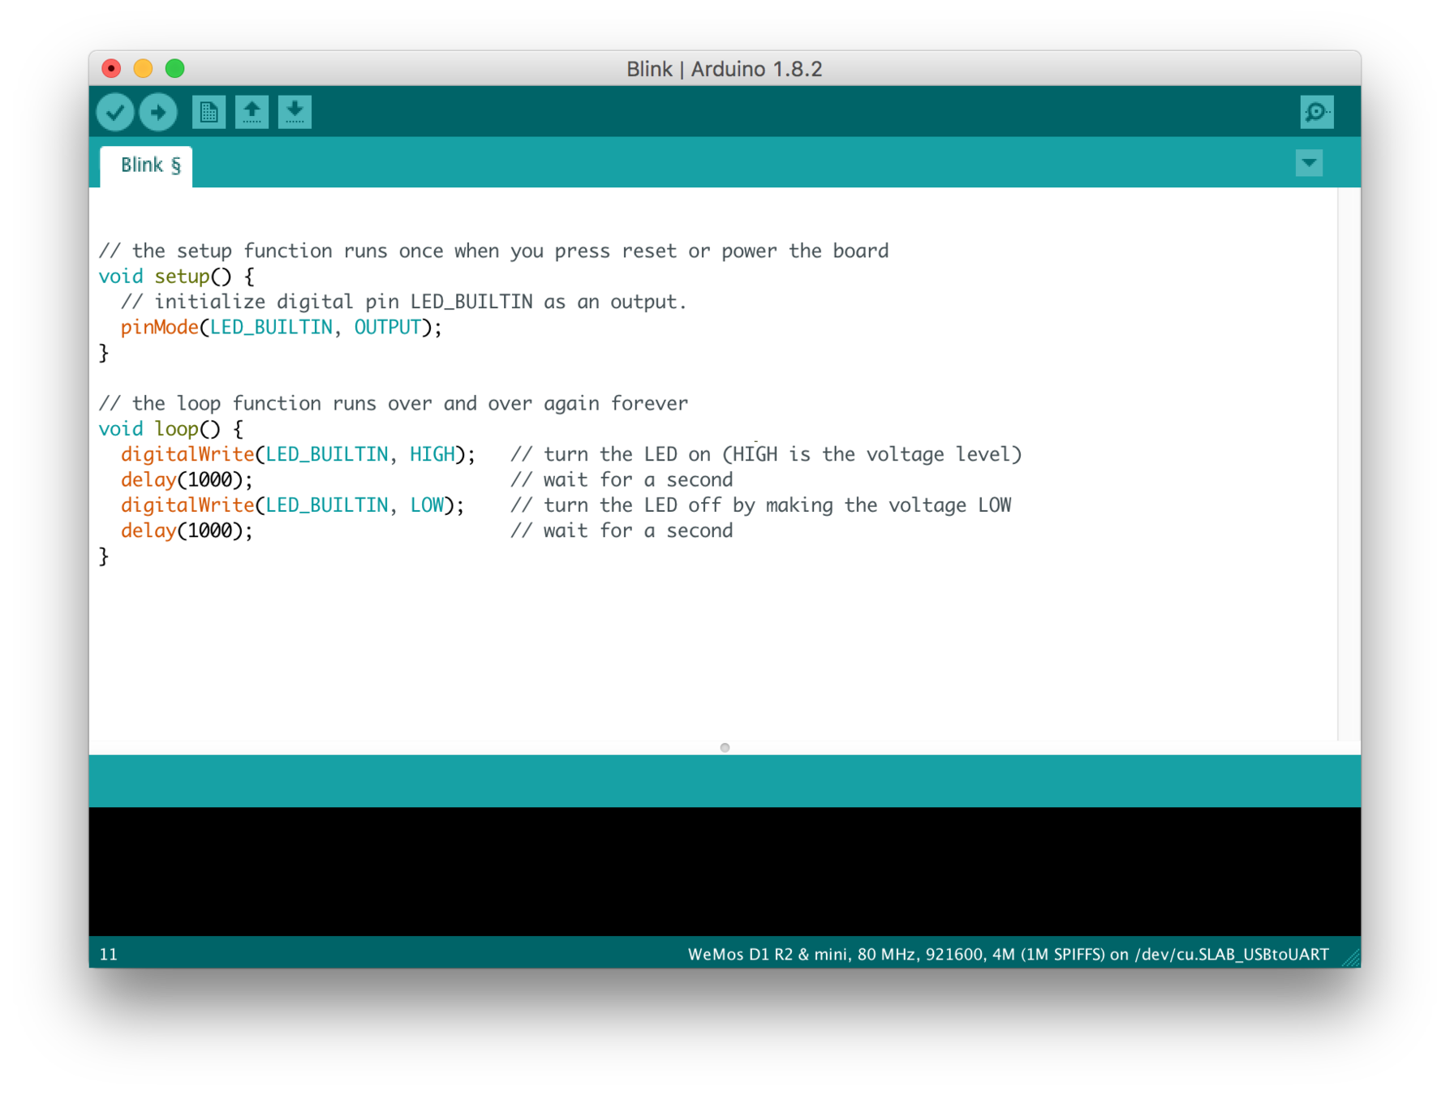Screen dimensions: 1450x1095
Task: Click the window resize grip corner
Action: (1351, 959)
